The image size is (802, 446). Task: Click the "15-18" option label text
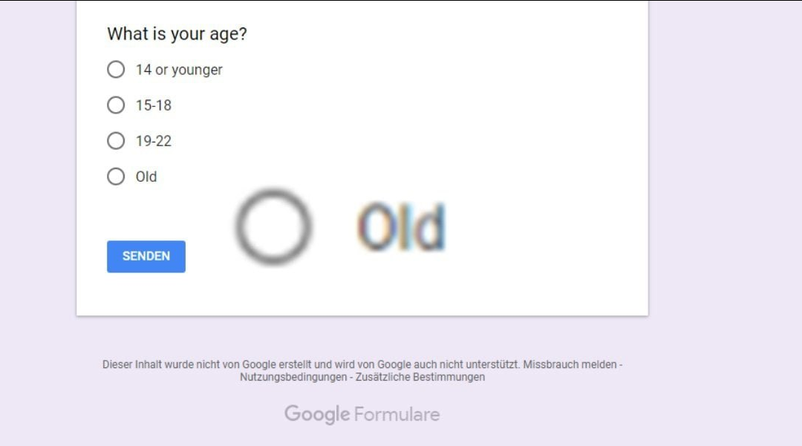(x=154, y=105)
